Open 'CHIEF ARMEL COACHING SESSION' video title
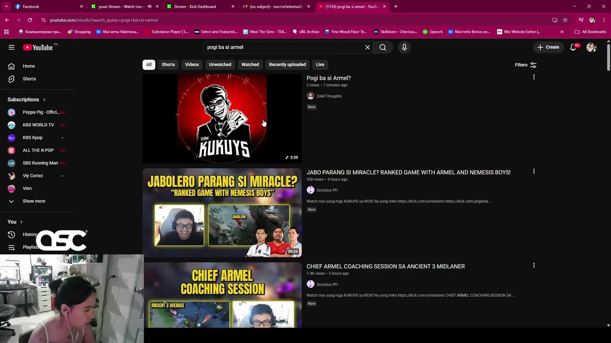 click(x=386, y=266)
